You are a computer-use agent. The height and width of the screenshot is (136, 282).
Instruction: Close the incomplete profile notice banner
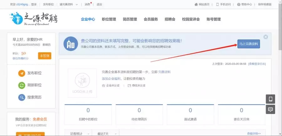pyautogui.click(x=266, y=37)
